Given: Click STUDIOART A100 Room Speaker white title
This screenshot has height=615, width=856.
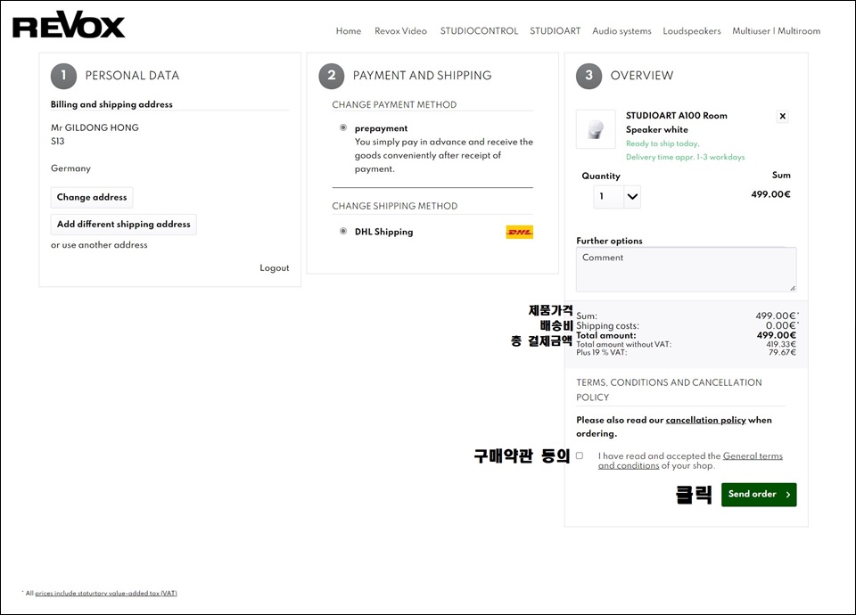Looking at the screenshot, I should click(x=677, y=123).
